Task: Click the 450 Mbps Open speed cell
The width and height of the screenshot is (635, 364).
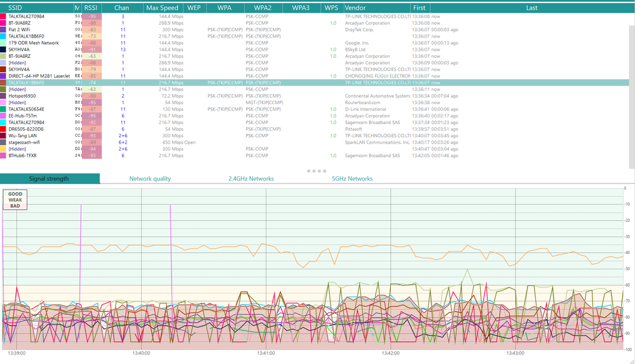Action: coord(179,142)
